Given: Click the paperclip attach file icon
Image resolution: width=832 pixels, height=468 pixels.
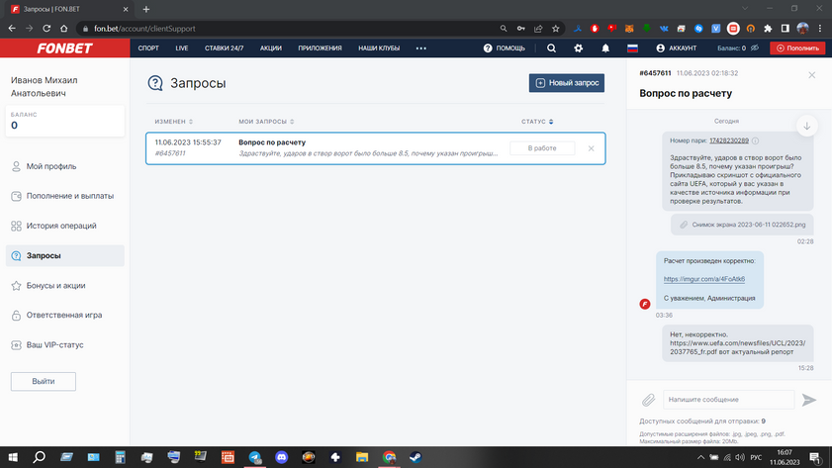Looking at the screenshot, I should 648,400.
